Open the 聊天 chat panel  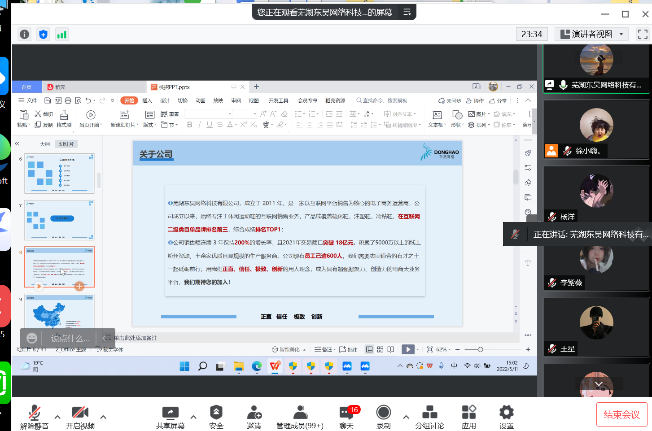346,417
